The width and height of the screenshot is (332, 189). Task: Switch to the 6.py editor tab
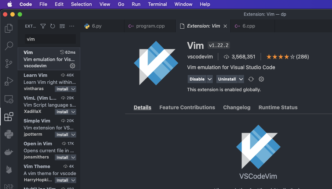click(x=102, y=26)
